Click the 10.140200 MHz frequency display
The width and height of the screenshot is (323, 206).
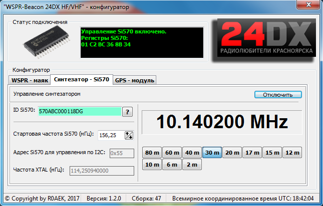click(x=222, y=122)
